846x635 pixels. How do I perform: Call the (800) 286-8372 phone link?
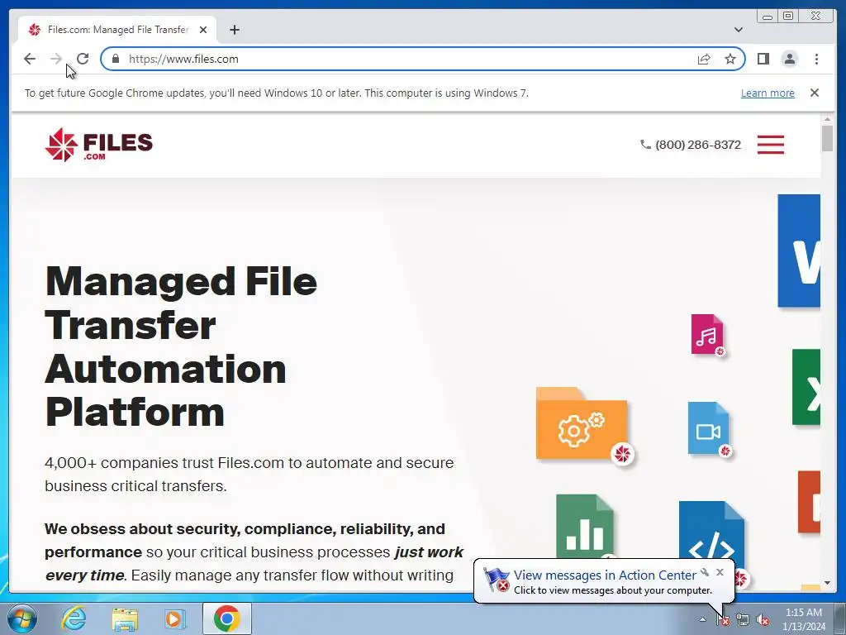click(691, 145)
